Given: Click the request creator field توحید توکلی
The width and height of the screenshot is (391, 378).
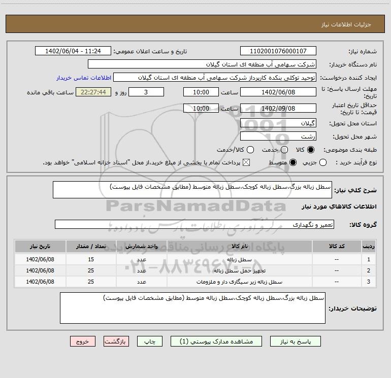Looking at the screenshot, I should (215, 78).
